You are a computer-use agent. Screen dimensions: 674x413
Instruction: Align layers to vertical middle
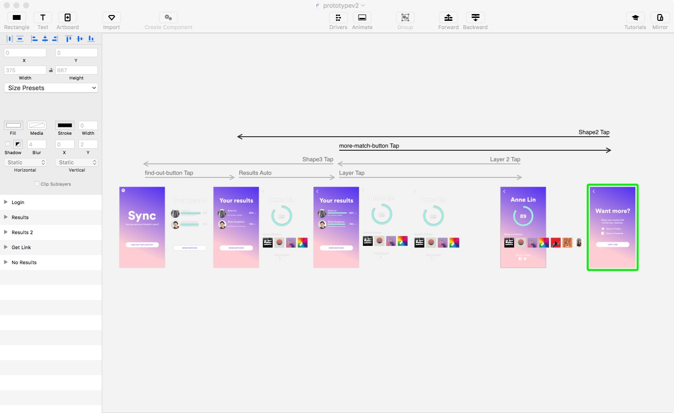tap(80, 39)
